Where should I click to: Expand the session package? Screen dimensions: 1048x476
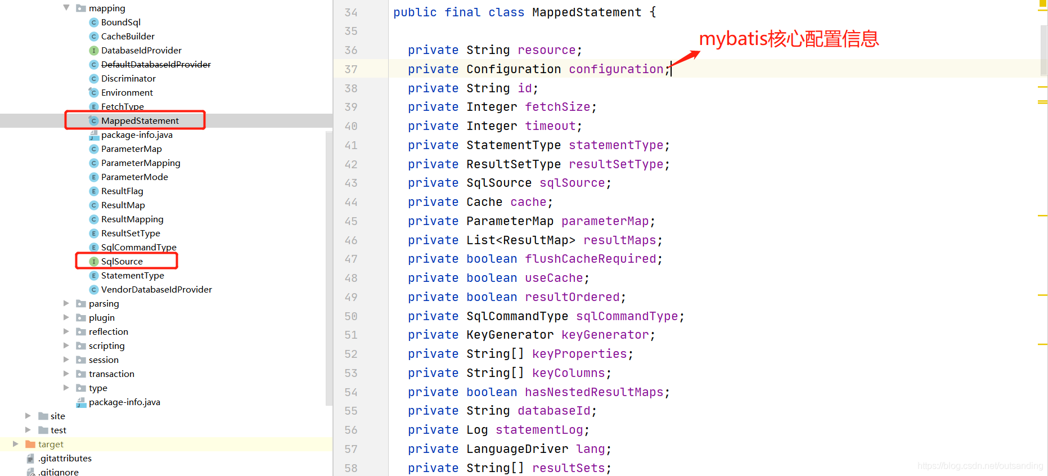[66, 360]
